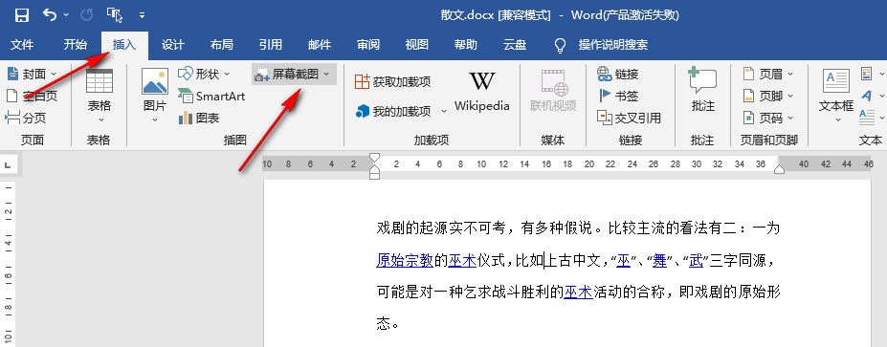Click the right indent marker on ruler
The height and width of the screenshot is (347, 887).
(779, 169)
